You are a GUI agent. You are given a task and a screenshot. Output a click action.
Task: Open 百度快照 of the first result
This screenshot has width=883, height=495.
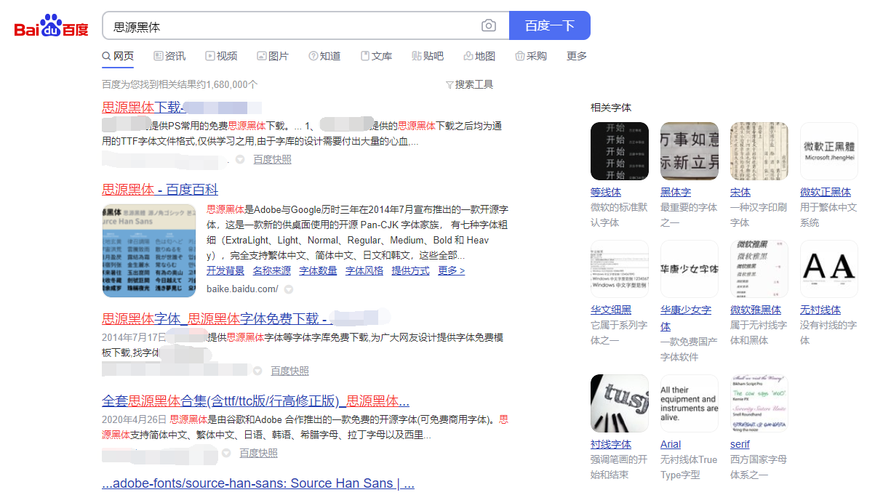tap(272, 159)
